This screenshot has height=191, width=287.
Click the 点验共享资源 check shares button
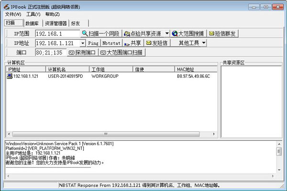pyautogui.click(x=143, y=33)
